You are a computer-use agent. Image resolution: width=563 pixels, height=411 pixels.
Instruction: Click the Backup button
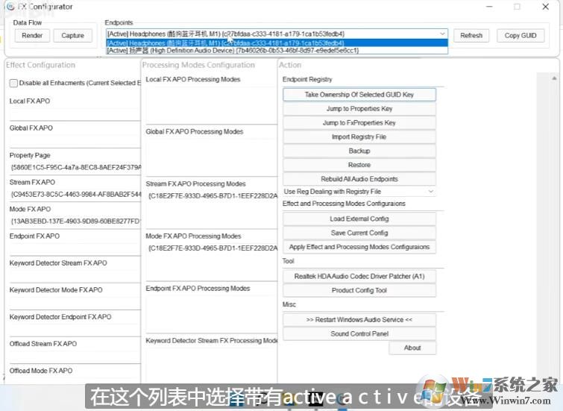(x=359, y=151)
